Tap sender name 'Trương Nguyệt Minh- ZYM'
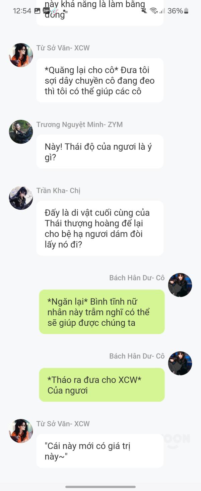 tap(79, 125)
